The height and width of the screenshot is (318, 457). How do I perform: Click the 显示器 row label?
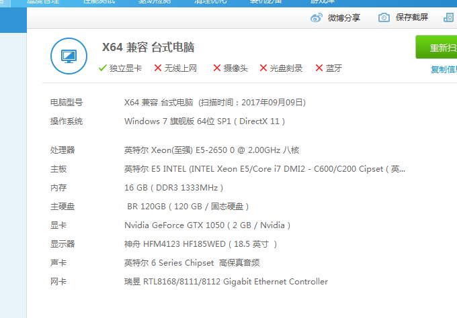(63, 244)
